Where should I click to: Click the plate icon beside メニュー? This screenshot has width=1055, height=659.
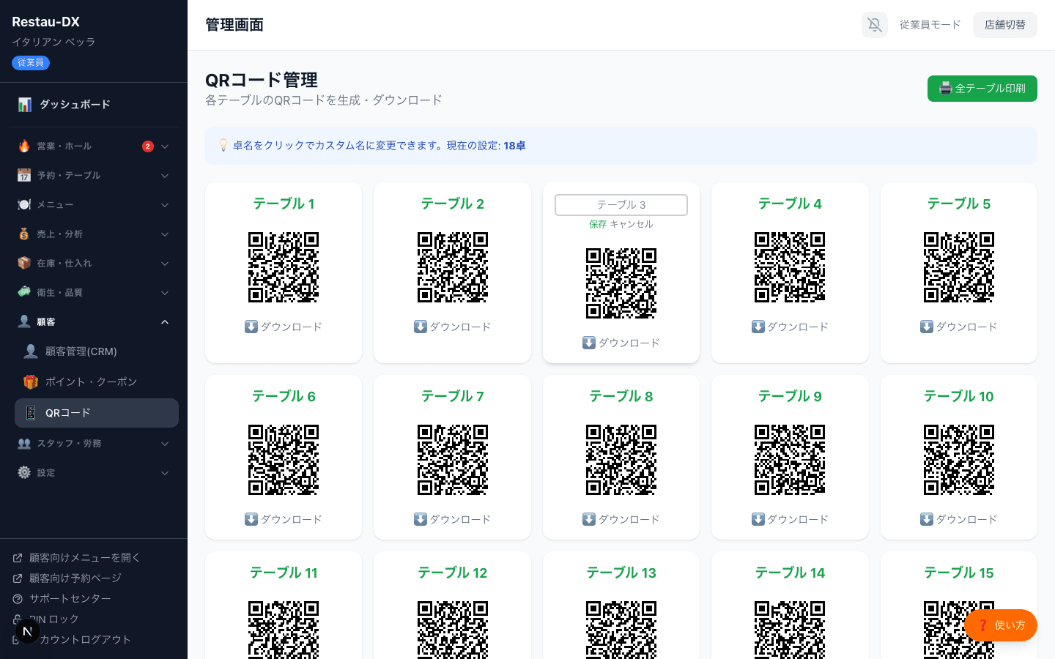pyautogui.click(x=24, y=205)
